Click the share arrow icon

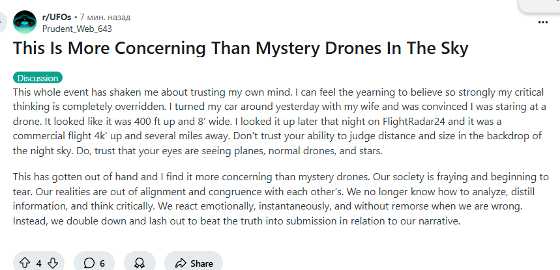coord(181,263)
